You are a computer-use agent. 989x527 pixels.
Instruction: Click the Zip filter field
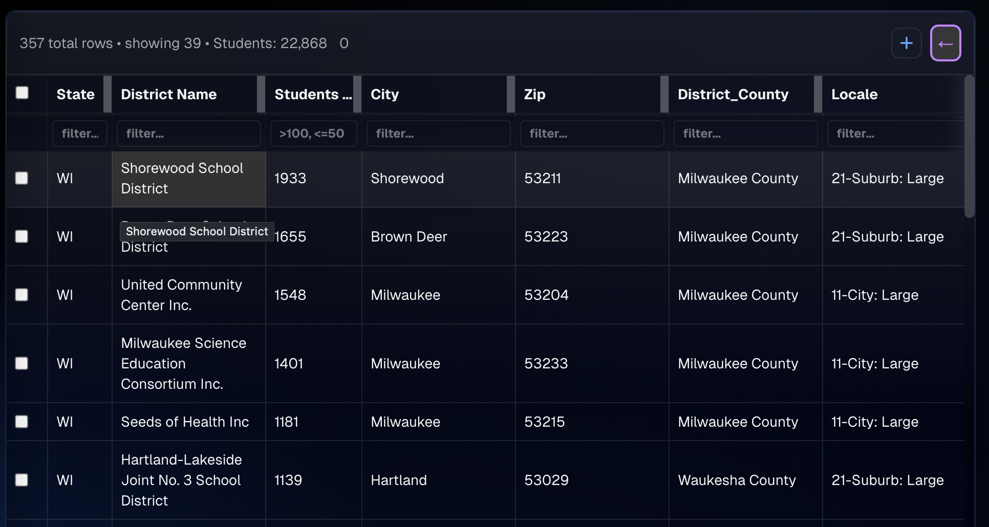coord(592,134)
